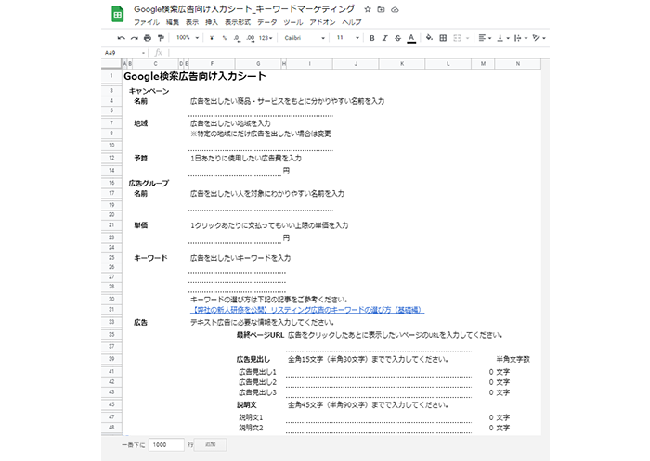Click the 広告見出し1 input line
This screenshot has width=650, height=461.
point(379,372)
